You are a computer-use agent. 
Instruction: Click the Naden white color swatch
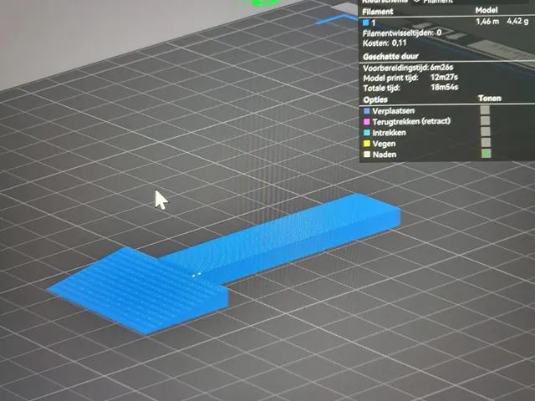pos(367,154)
